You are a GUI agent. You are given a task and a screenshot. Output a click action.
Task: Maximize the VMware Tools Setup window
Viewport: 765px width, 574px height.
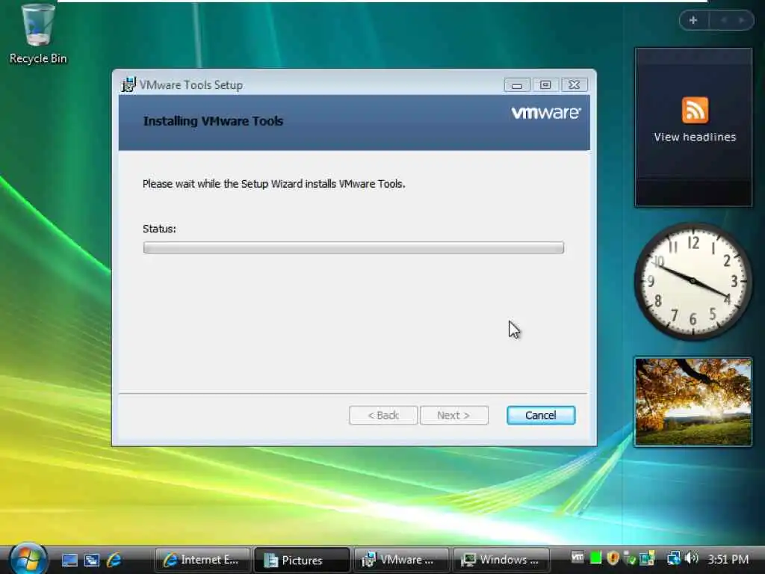click(545, 85)
